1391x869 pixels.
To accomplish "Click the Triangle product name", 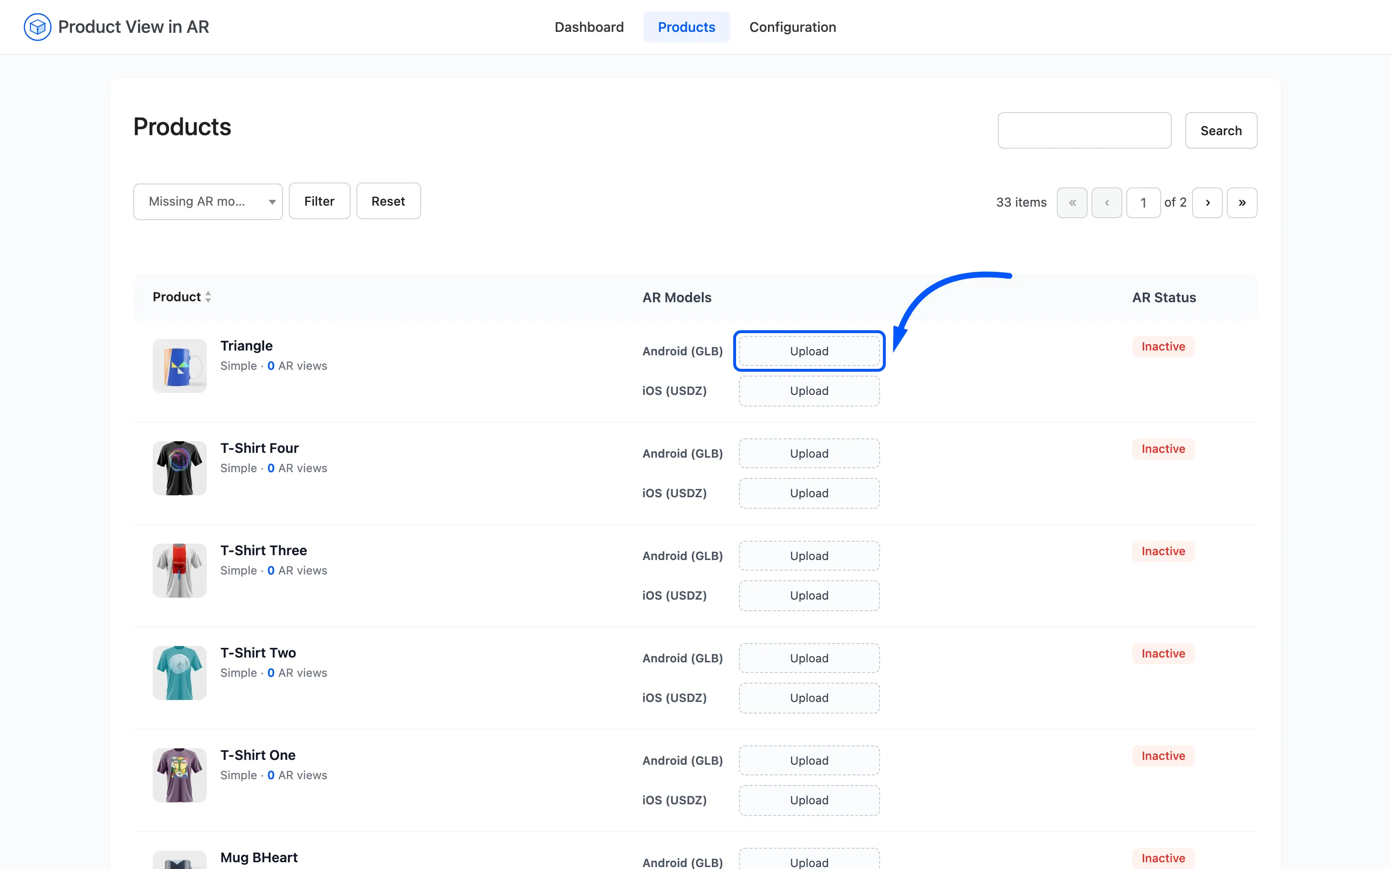I will pyautogui.click(x=246, y=345).
